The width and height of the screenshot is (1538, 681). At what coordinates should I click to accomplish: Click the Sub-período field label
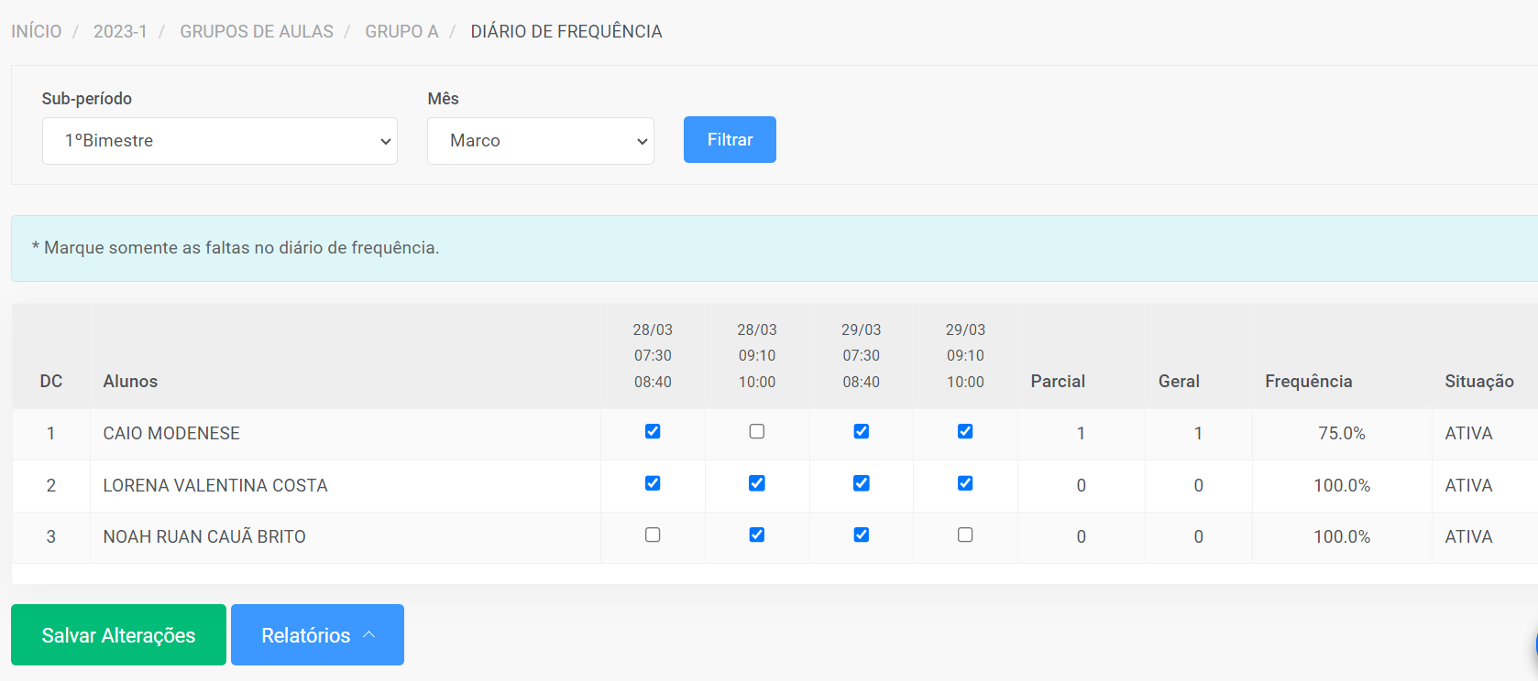point(87,98)
